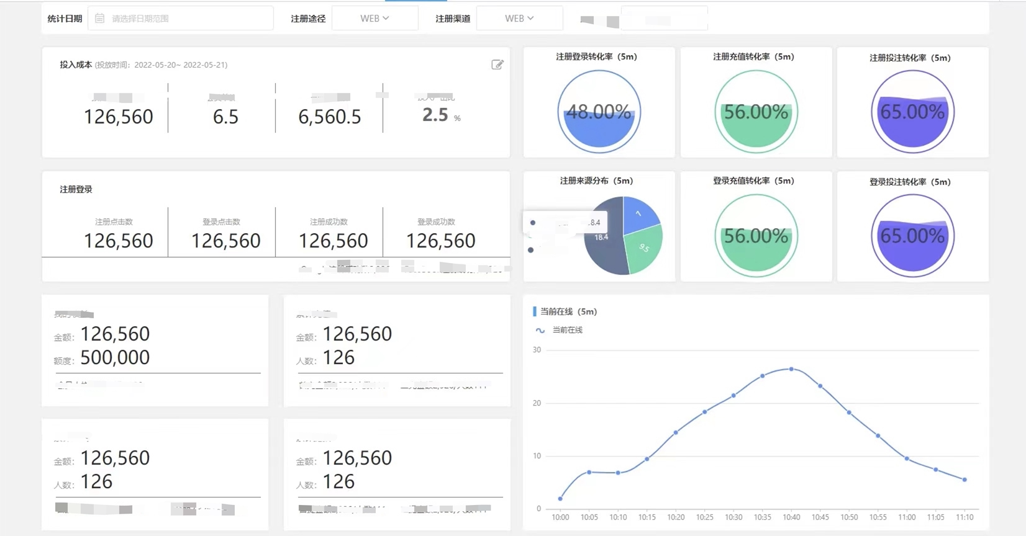Click the data point at 11:10
The width and height of the screenshot is (1026, 536).
(x=965, y=480)
